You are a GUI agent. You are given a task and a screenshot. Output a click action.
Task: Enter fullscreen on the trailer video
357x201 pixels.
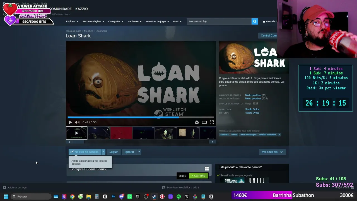[x=212, y=122]
